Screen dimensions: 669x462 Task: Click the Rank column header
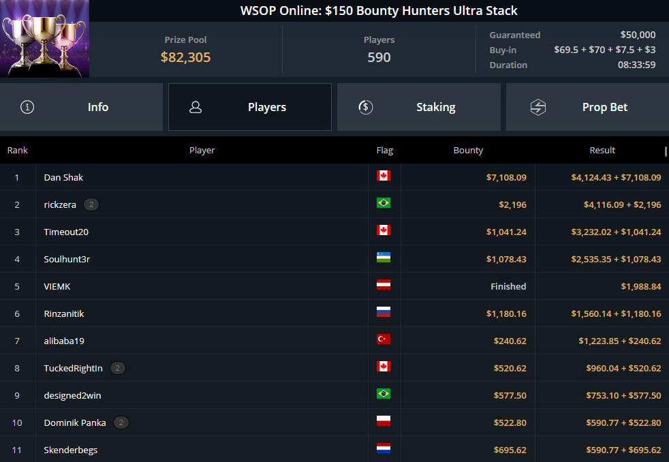tap(18, 150)
